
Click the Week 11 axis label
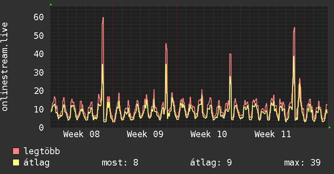(273, 134)
